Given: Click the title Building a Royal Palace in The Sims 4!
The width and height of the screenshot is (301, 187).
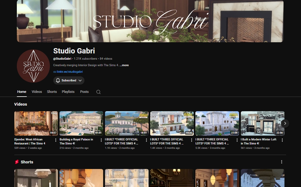Looking at the screenshot, I should pyautogui.click(x=76, y=141).
